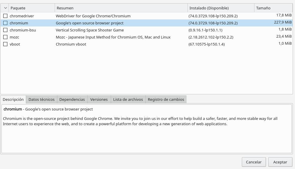Screen dimensions: 295x169
Task: Select the chromium-bsu package name
Action: pos(23,30)
